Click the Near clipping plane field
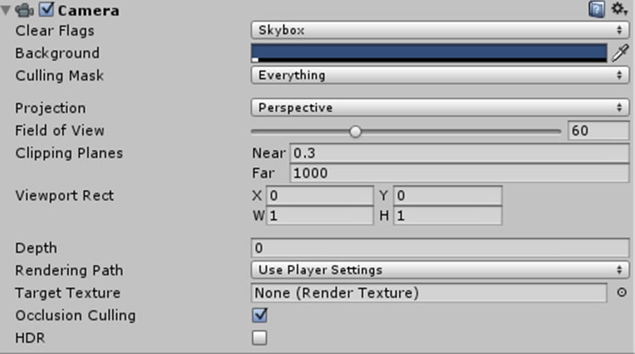 point(460,154)
